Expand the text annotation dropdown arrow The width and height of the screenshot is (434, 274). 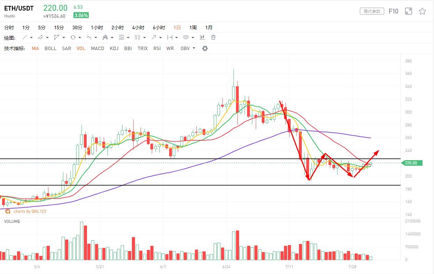pyautogui.click(x=193, y=38)
